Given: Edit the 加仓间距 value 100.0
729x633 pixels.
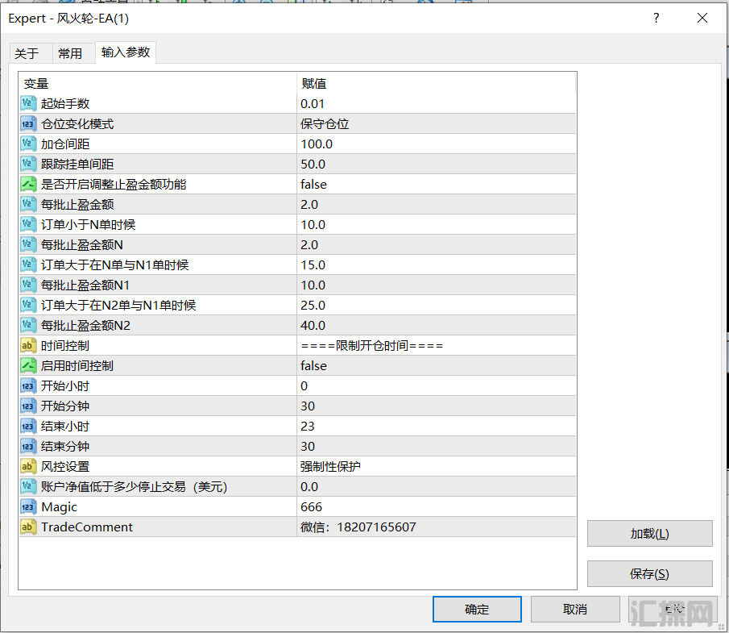Looking at the screenshot, I should 436,144.
